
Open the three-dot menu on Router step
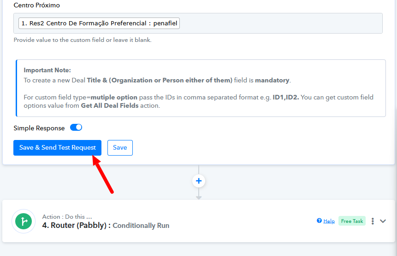(373, 221)
